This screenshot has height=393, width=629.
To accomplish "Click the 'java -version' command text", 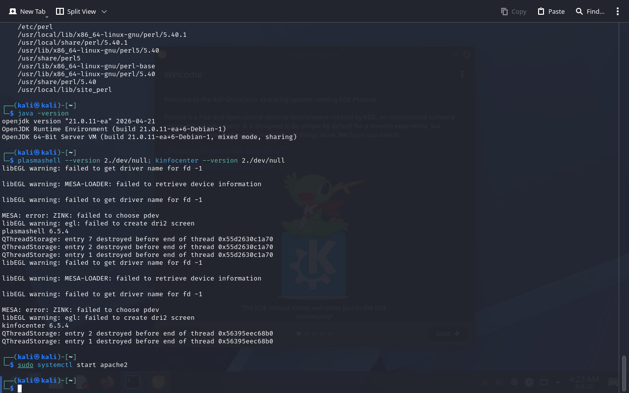I will [x=43, y=113].
